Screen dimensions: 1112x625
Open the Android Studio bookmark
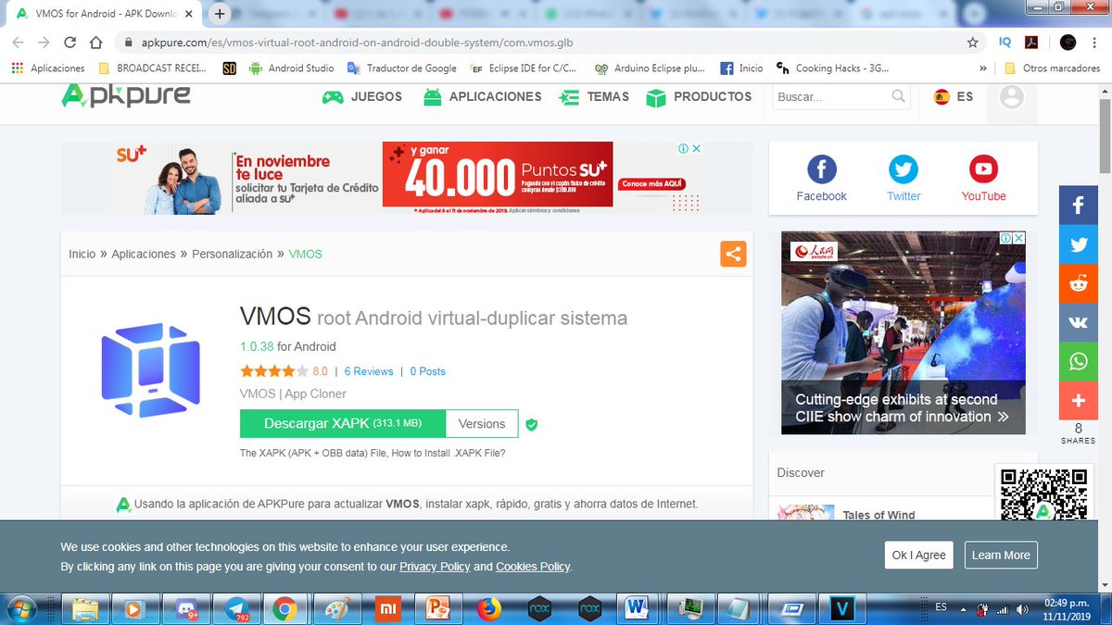pos(292,68)
